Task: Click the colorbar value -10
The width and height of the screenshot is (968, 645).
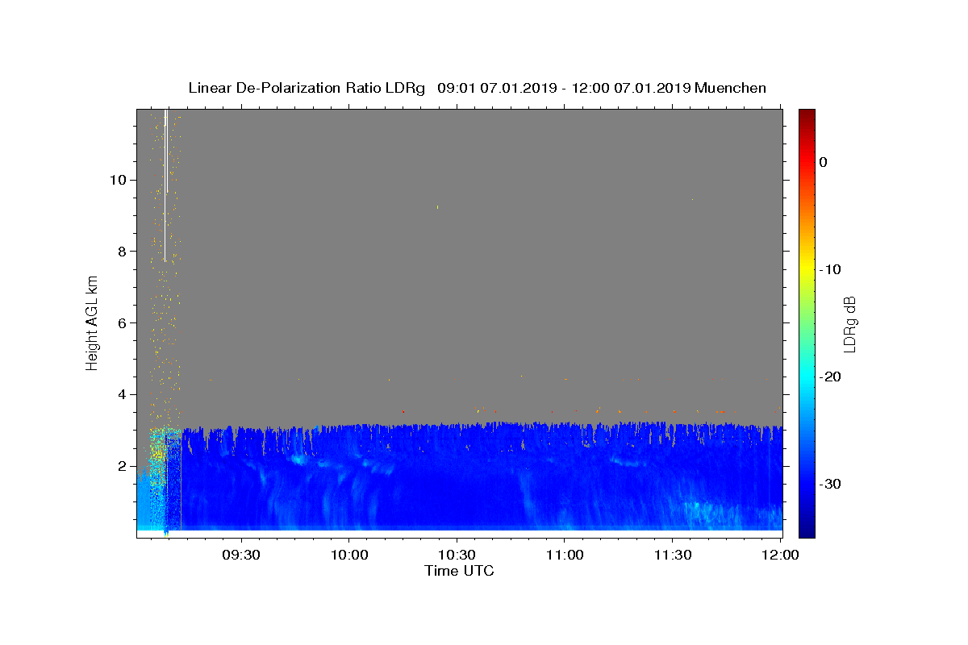Action: coord(830,269)
